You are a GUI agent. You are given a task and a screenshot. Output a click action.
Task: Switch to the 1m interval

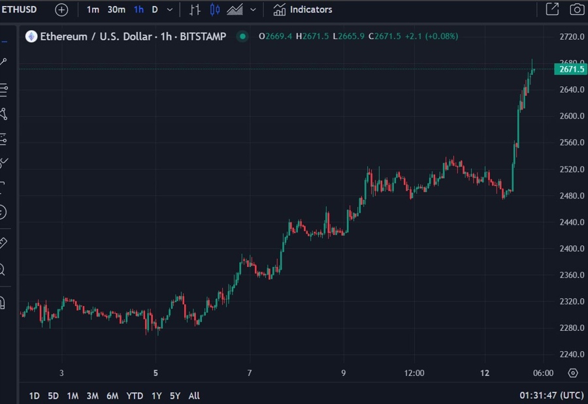point(93,10)
